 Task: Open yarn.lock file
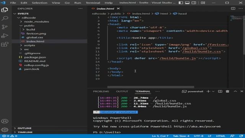point(31,69)
